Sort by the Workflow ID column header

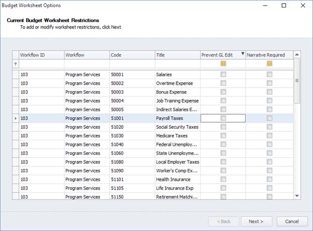click(41, 55)
